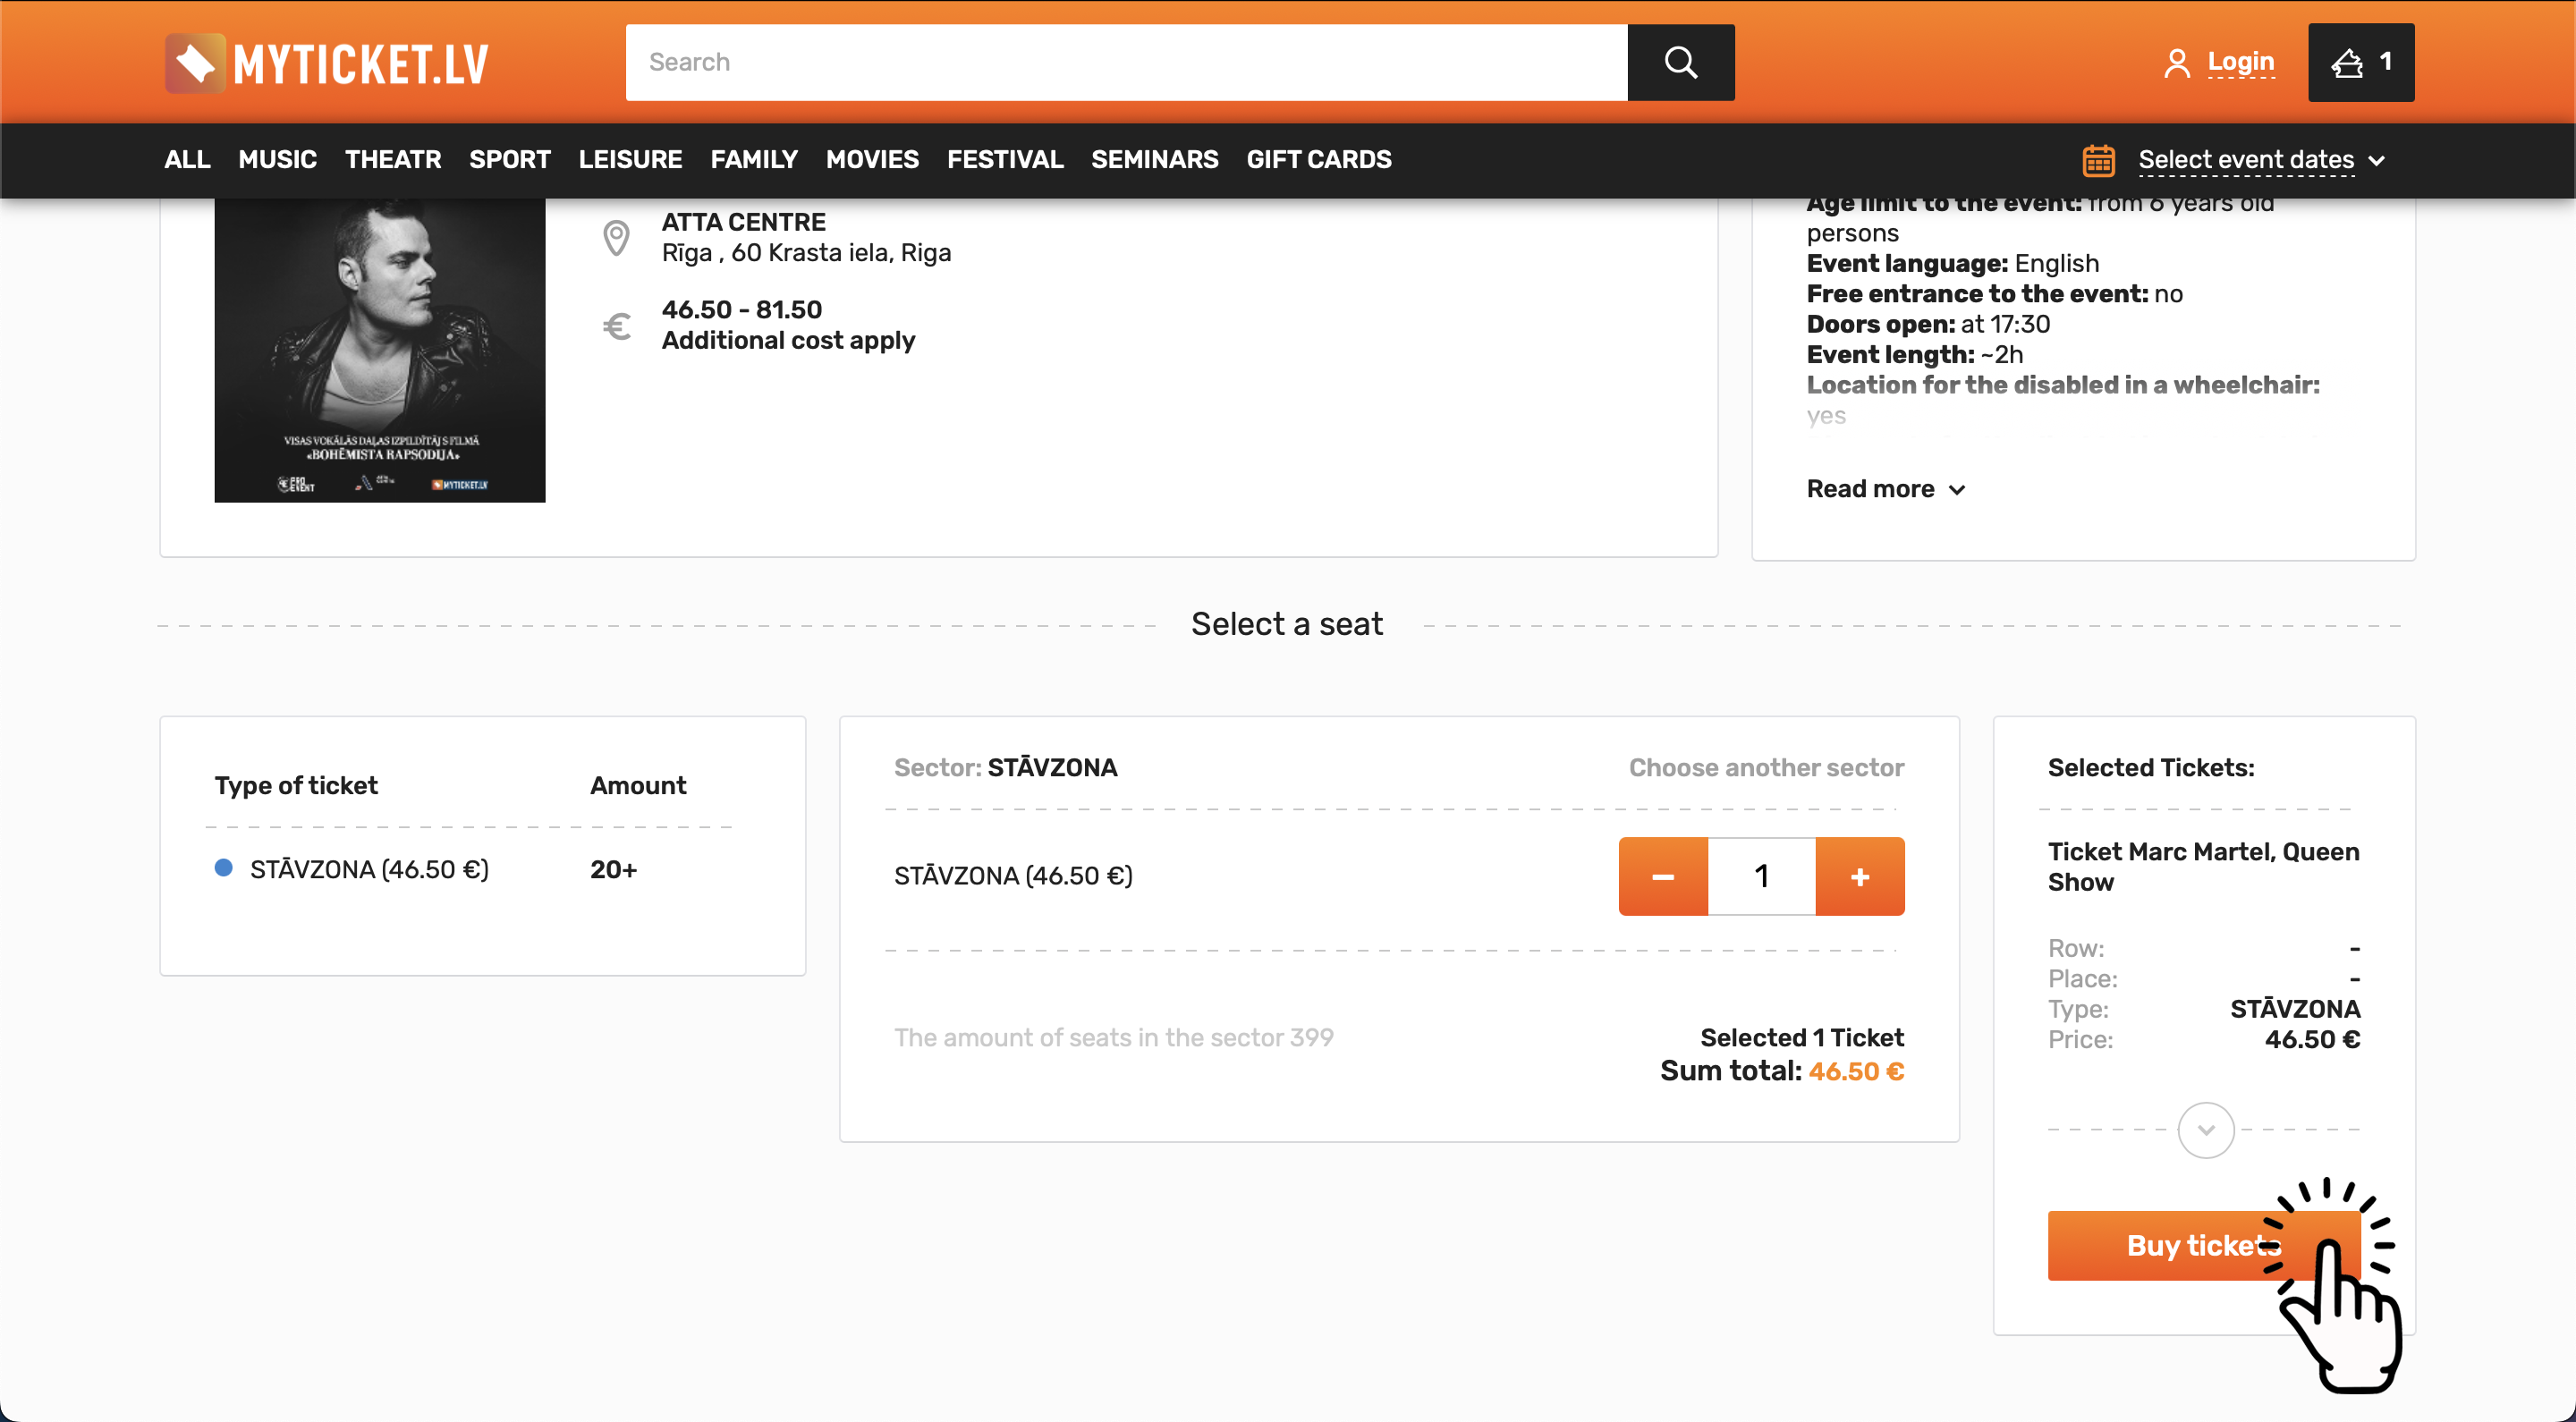Click the ATTA CENTRE venue name
The image size is (2576, 1422).
[x=743, y=222]
